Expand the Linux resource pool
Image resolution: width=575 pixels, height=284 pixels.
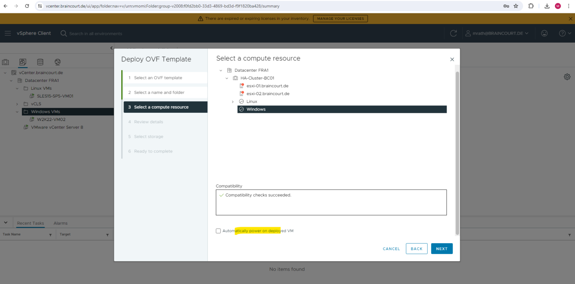[x=233, y=101]
